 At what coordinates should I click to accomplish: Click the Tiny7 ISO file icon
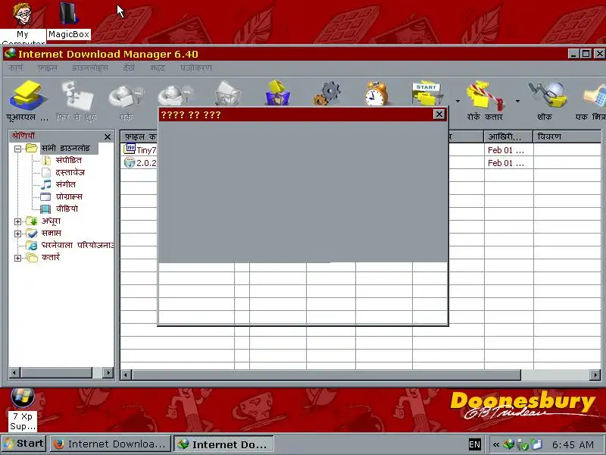click(x=130, y=149)
